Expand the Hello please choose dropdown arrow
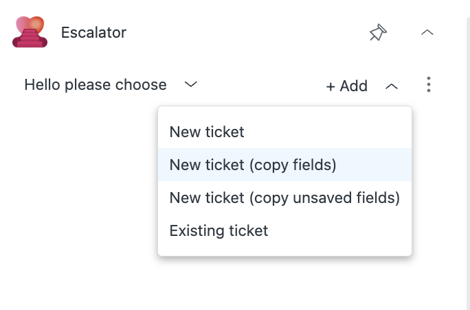 [190, 84]
